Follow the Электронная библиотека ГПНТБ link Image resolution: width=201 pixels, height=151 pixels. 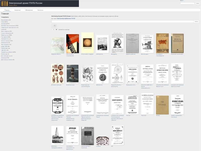coord(66,18)
